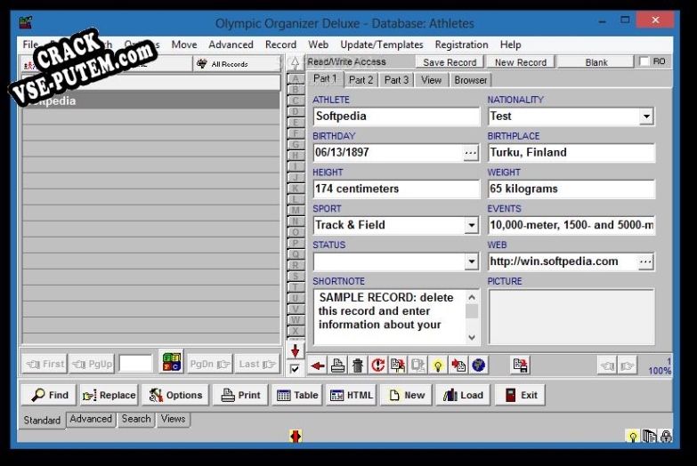Open the Help menu

click(x=510, y=44)
